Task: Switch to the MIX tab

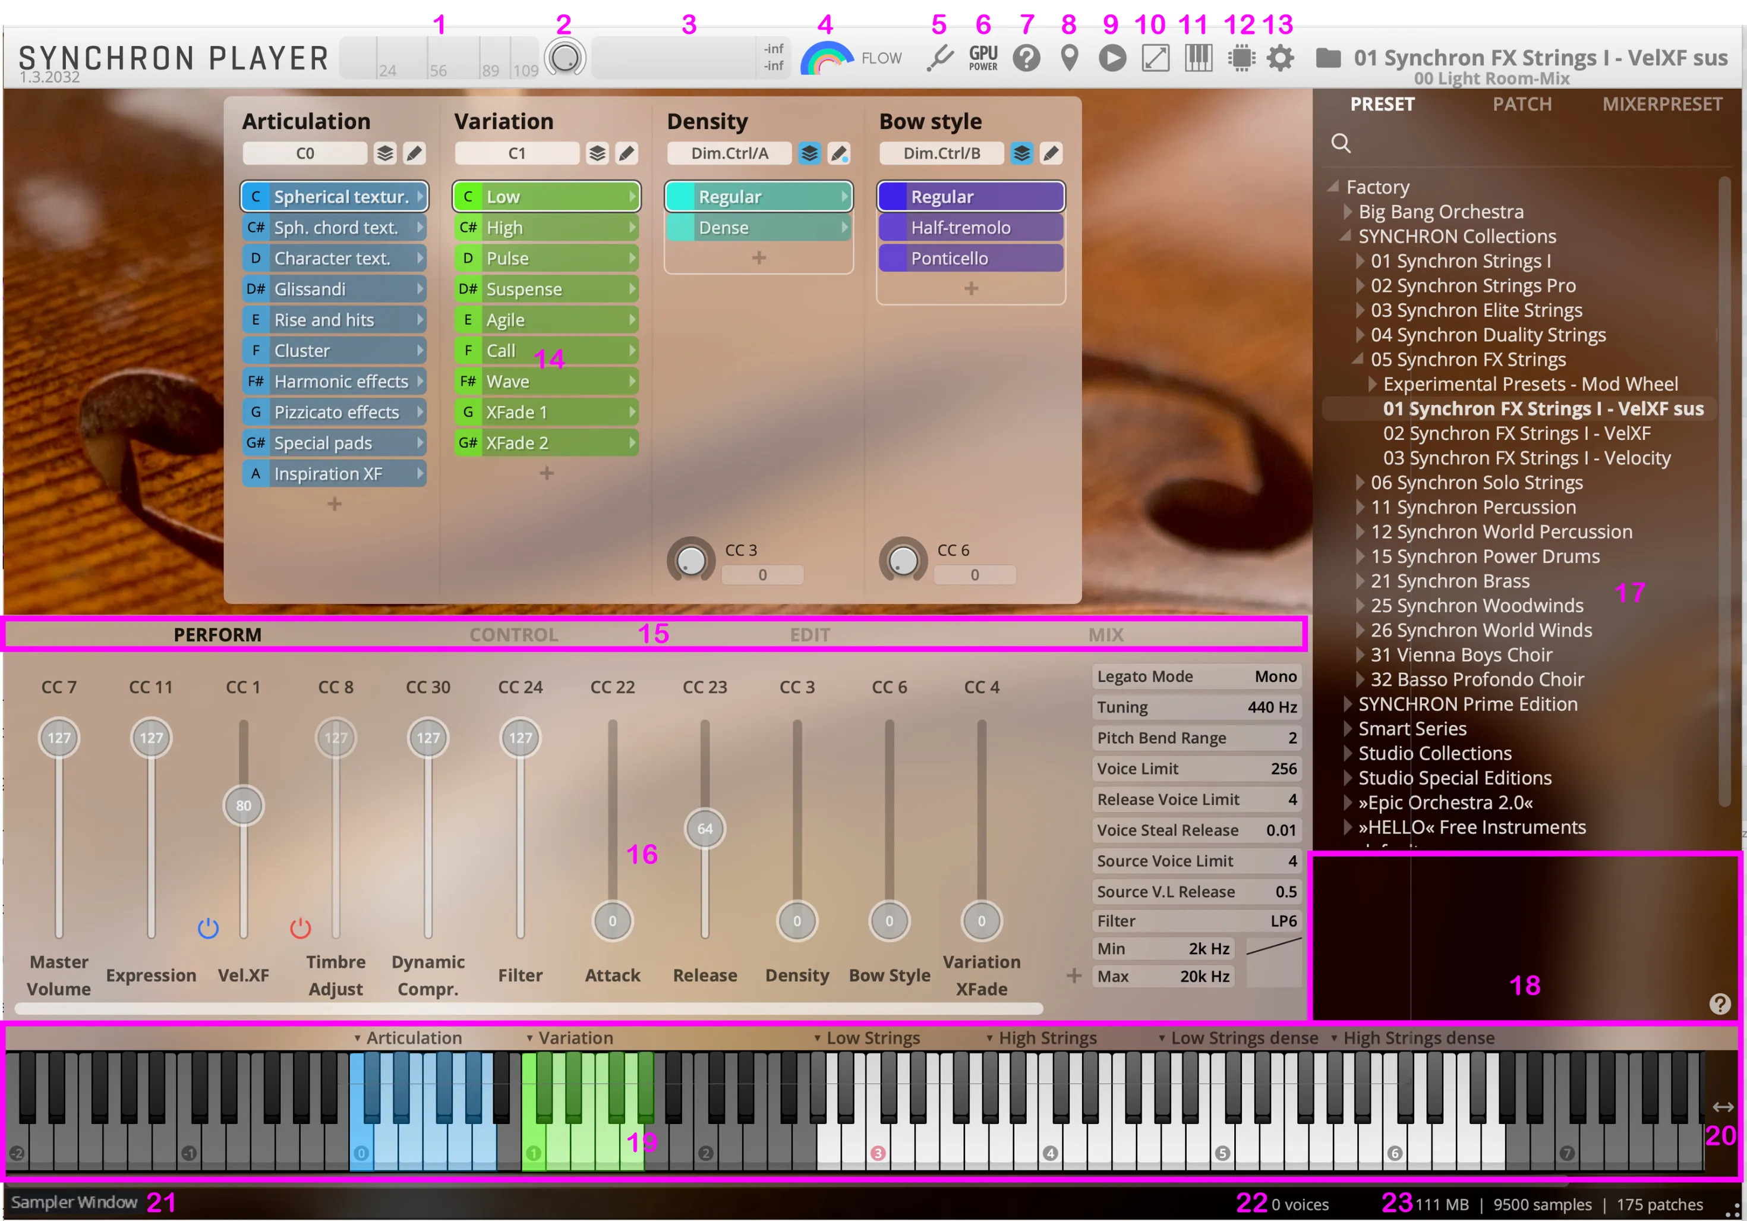Action: coord(1106,634)
